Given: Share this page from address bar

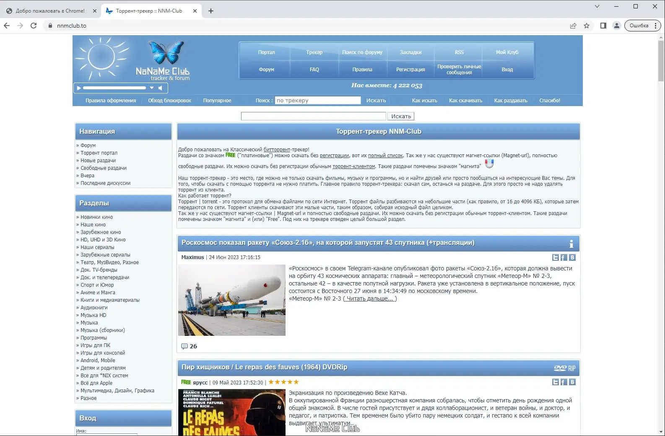Looking at the screenshot, I should coord(573,26).
